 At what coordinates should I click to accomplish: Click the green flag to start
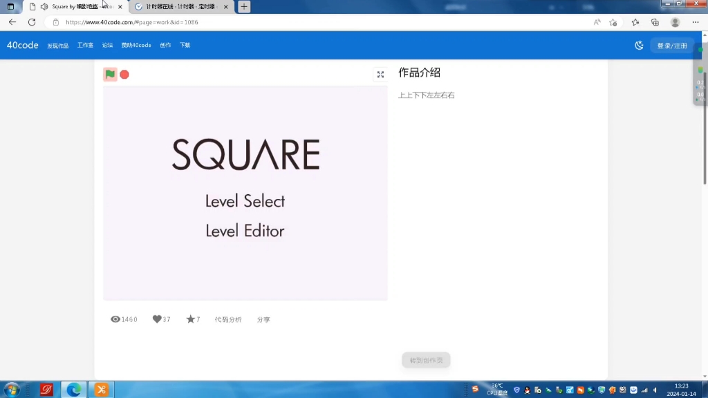click(110, 74)
